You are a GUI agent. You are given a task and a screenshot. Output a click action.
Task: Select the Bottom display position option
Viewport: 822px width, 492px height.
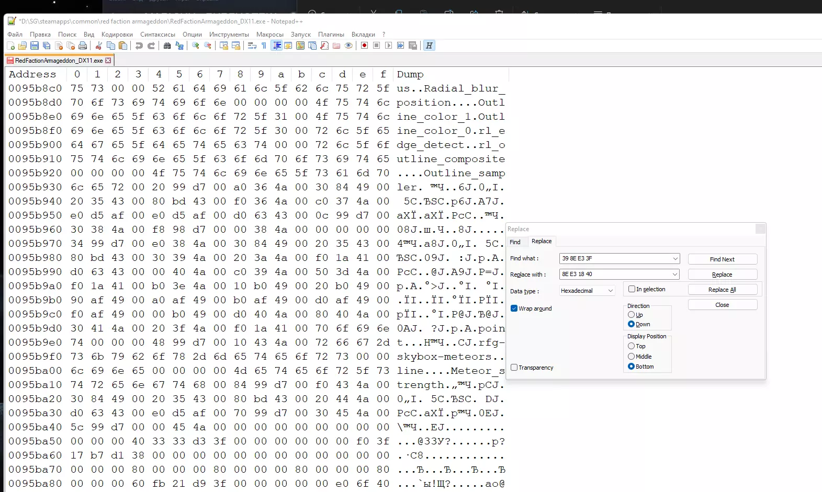click(x=631, y=367)
